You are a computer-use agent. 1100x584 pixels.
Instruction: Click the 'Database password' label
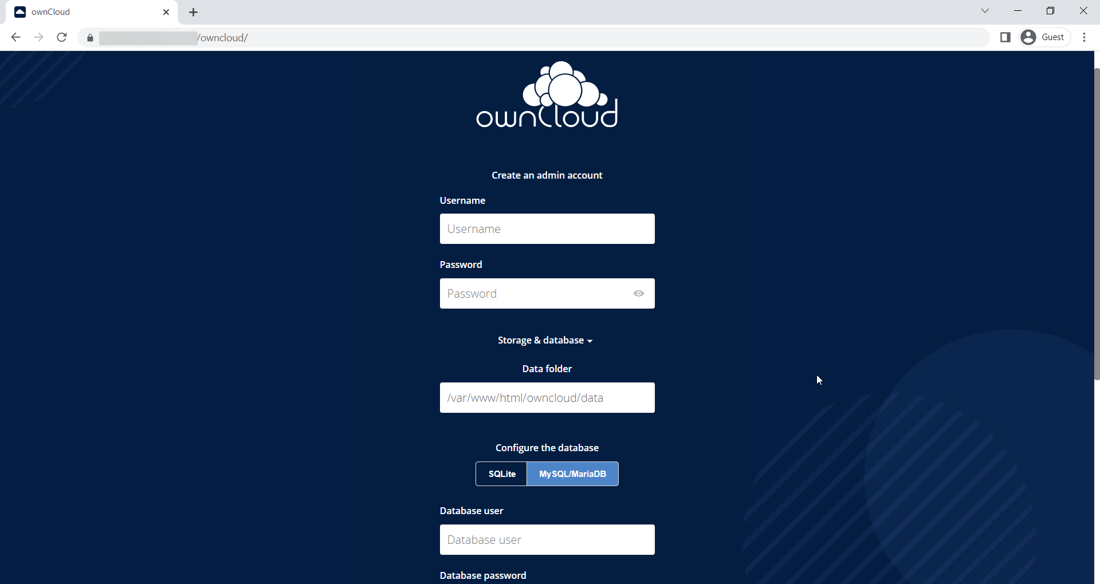tap(483, 575)
